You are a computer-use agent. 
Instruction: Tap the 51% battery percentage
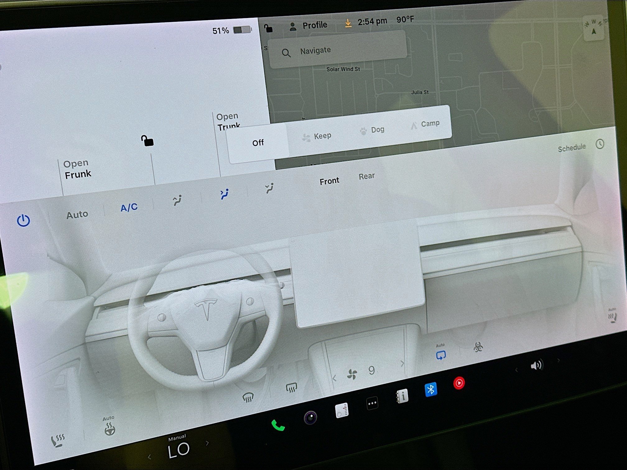[x=221, y=31]
